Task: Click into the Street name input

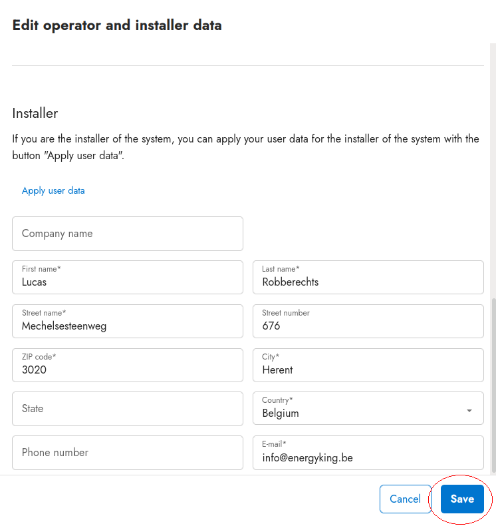Action: point(127,322)
